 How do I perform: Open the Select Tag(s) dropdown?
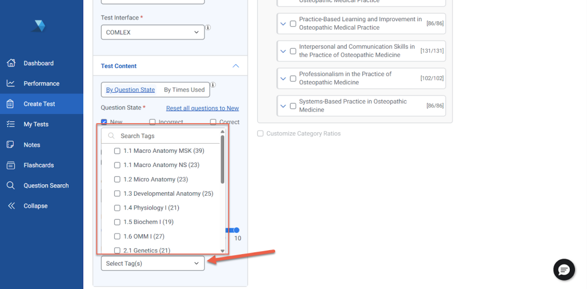click(152, 263)
